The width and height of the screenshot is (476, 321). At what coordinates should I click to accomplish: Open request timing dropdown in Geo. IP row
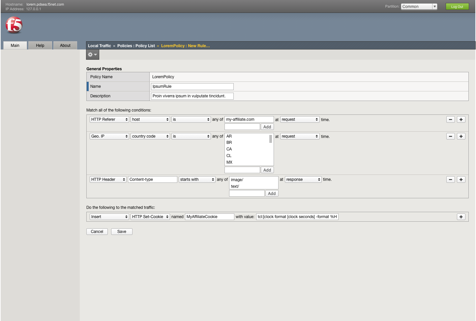pos(300,136)
